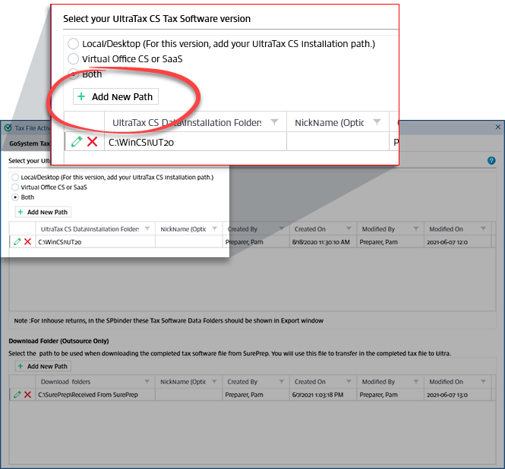Filter the UltraTax CS Data\Installation Folder column in main dialog

click(147, 228)
